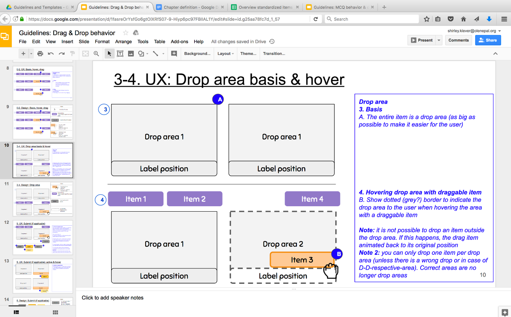Switch to the Chapter definition browser tab
The image size is (511, 317).
pos(190,7)
